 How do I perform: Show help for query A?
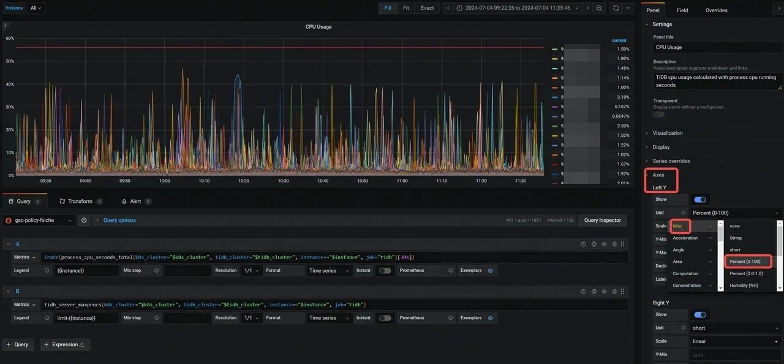click(583, 244)
